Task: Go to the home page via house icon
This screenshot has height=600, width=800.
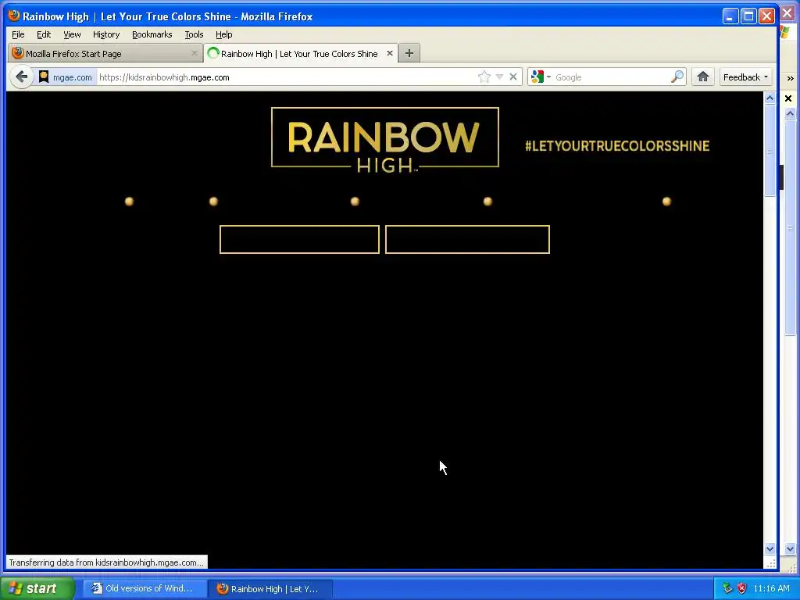Action: pyautogui.click(x=703, y=77)
